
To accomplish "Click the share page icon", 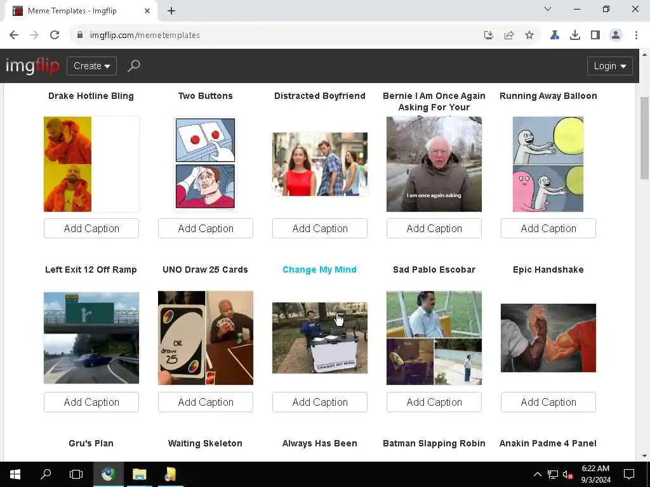I will [x=509, y=36].
